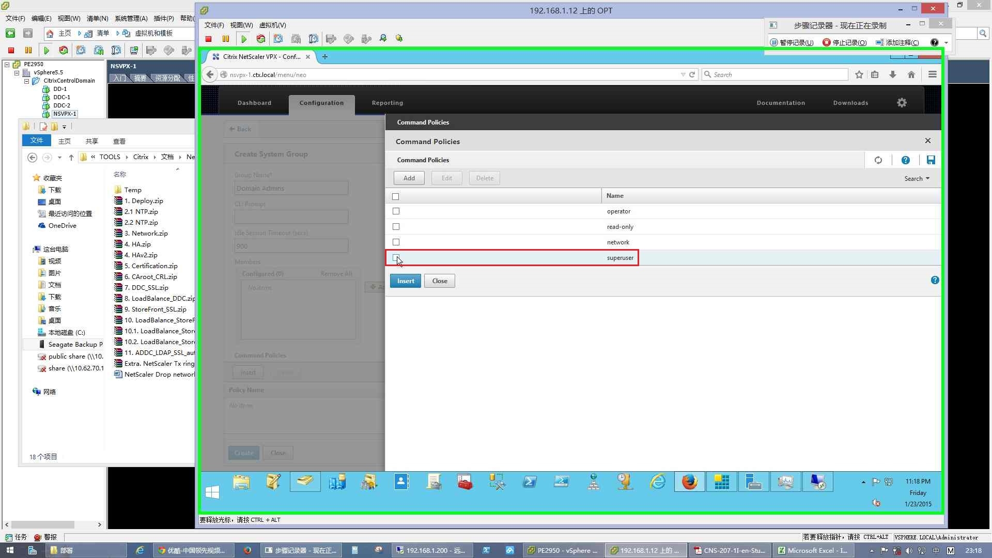Viewport: 992px width, 558px height.
Task: Close the Command Policies panel with X
Action: click(x=928, y=141)
